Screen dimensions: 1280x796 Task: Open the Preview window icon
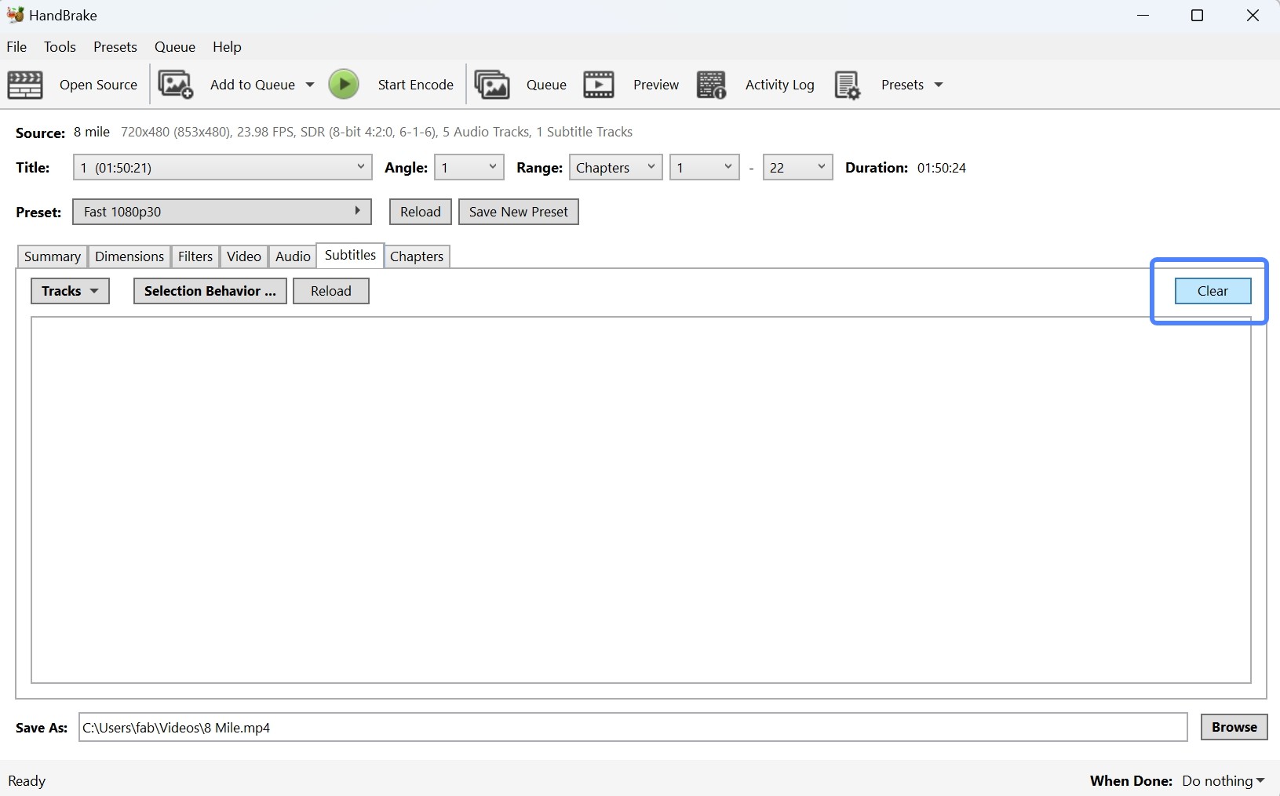coord(599,85)
